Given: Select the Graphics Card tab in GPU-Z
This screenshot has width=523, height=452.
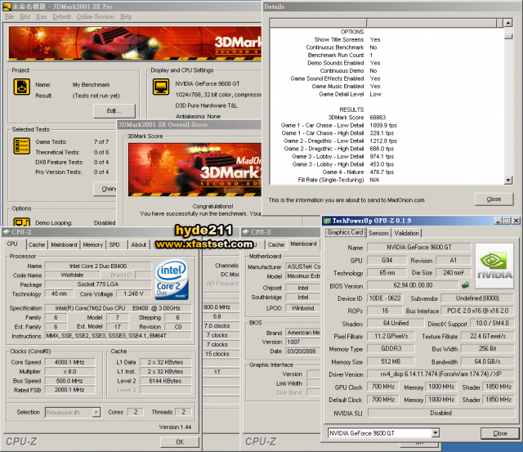Looking at the screenshot, I should pos(345,232).
